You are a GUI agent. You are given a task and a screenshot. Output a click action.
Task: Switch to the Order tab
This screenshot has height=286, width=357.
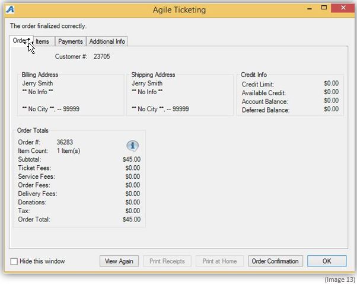click(21, 41)
